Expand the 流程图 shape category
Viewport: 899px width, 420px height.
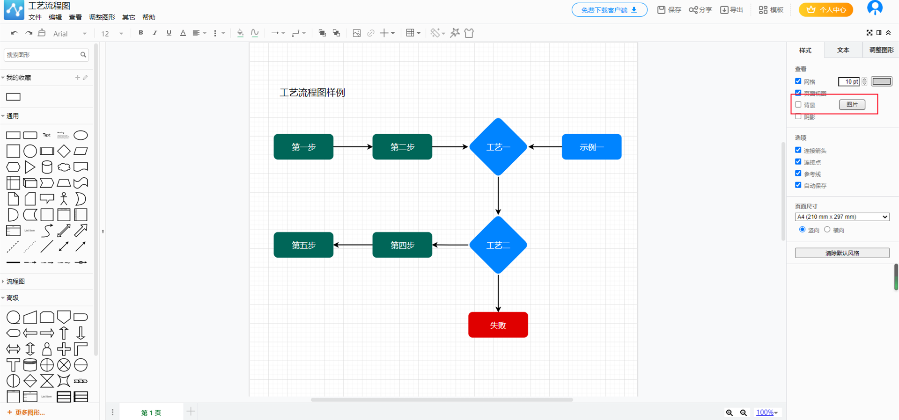tap(15, 282)
